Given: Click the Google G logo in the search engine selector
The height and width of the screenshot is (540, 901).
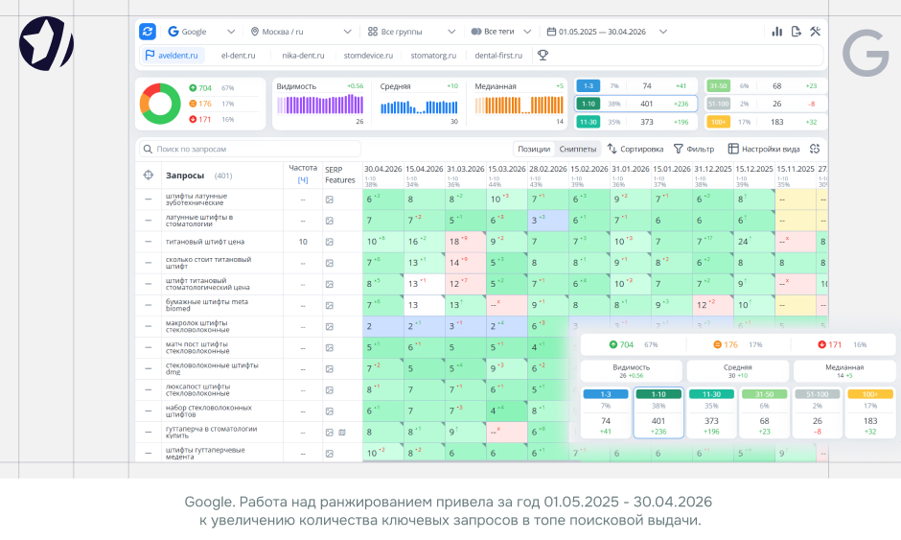Looking at the screenshot, I should (x=173, y=32).
